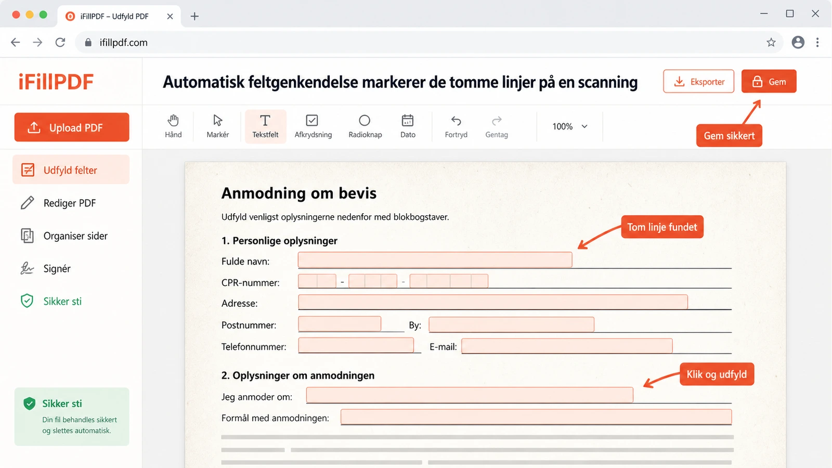The width and height of the screenshot is (832, 468).
Task: Open the 100% zoom dropdown
Action: coord(570,126)
